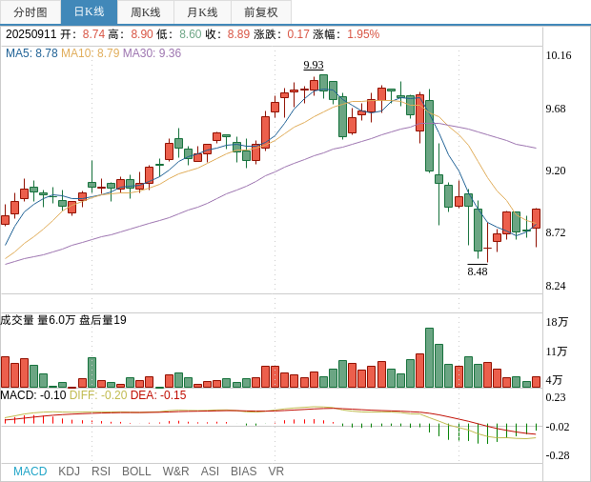The width and height of the screenshot is (591, 482).
Task: Switch to the ASI indicator
Action: click(x=210, y=472)
